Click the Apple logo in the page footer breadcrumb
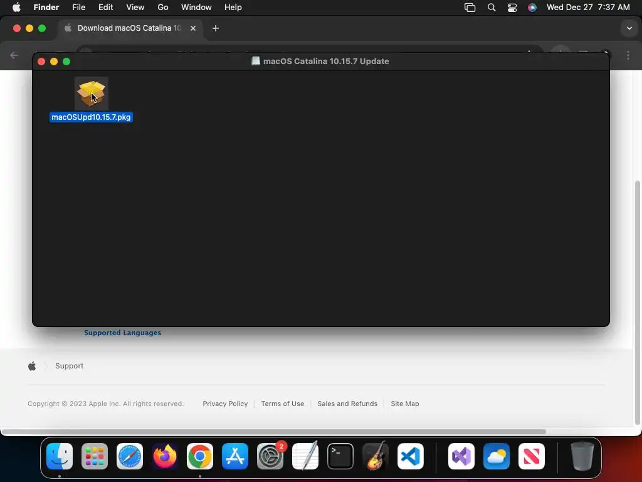 32,366
